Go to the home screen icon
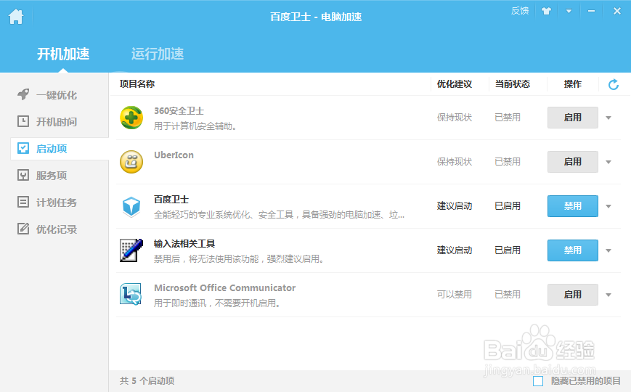The height and width of the screenshot is (392, 631). (16, 17)
